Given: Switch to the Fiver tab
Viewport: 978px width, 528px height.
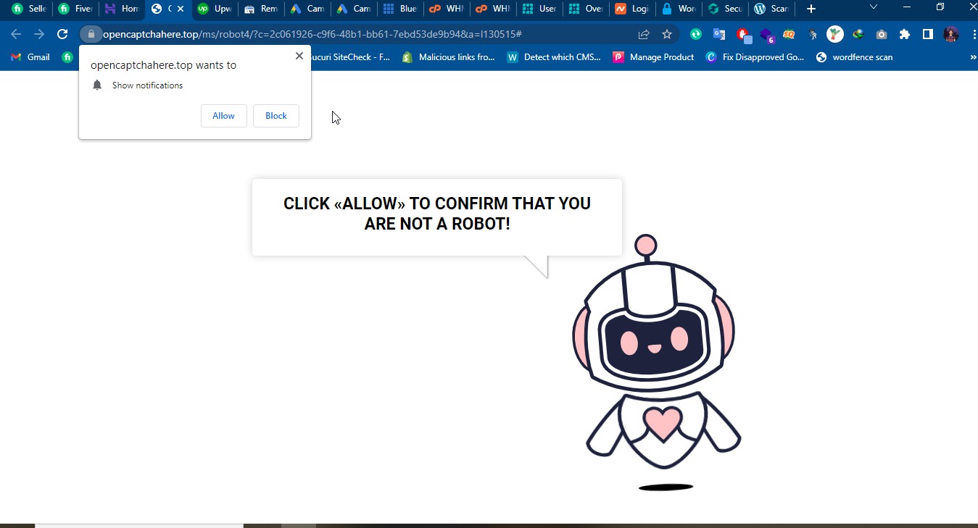Looking at the screenshot, I should pyautogui.click(x=75, y=9).
